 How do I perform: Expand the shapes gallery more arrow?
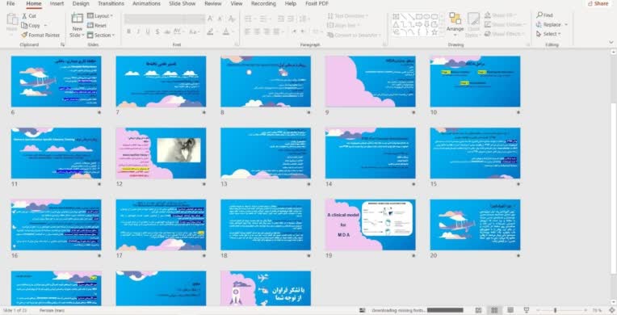click(442, 33)
